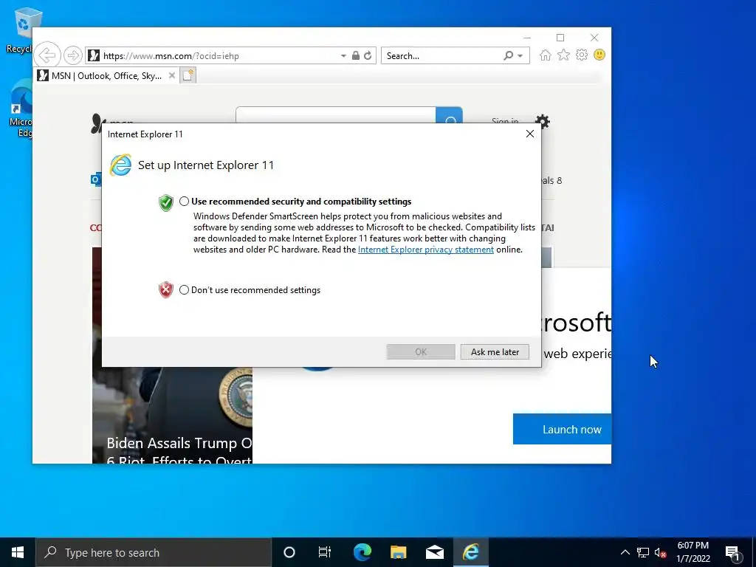
Task: Open Microsoft Edge desktop shortcut
Action: 20,110
